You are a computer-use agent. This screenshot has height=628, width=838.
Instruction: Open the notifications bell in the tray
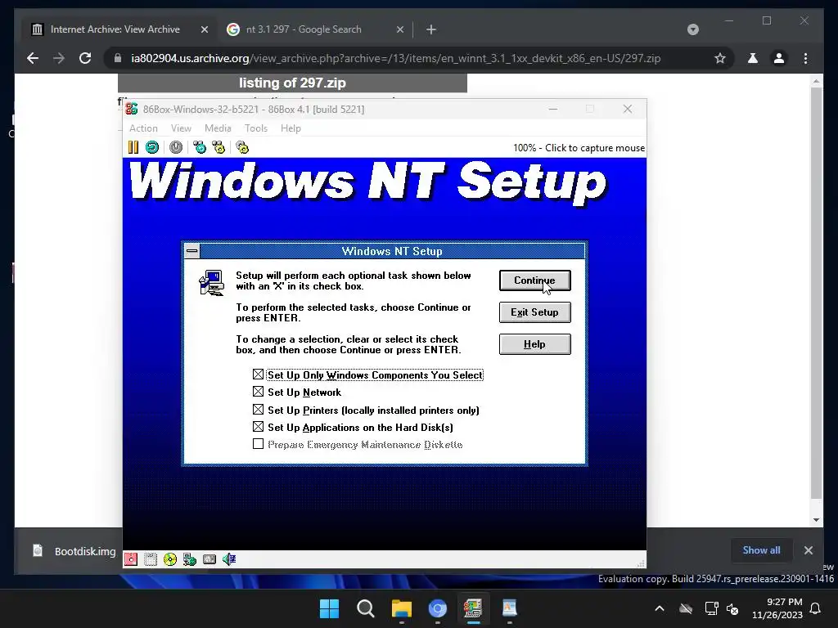point(816,608)
